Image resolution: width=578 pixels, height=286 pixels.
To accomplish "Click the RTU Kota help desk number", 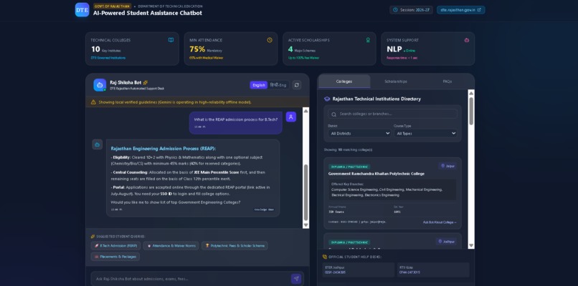I will pyautogui.click(x=409, y=272).
